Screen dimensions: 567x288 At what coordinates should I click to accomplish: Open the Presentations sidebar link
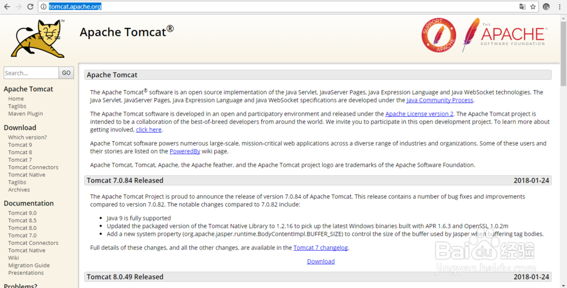coord(26,273)
